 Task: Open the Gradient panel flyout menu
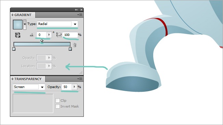coord(80,15)
